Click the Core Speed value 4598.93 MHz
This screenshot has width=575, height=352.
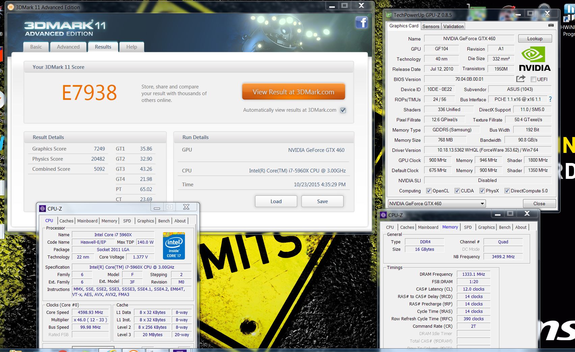click(90, 313)
